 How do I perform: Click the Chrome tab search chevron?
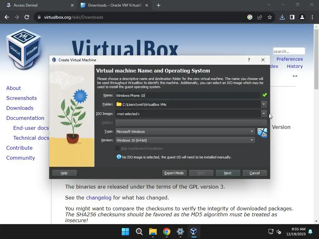pos(269,4)
